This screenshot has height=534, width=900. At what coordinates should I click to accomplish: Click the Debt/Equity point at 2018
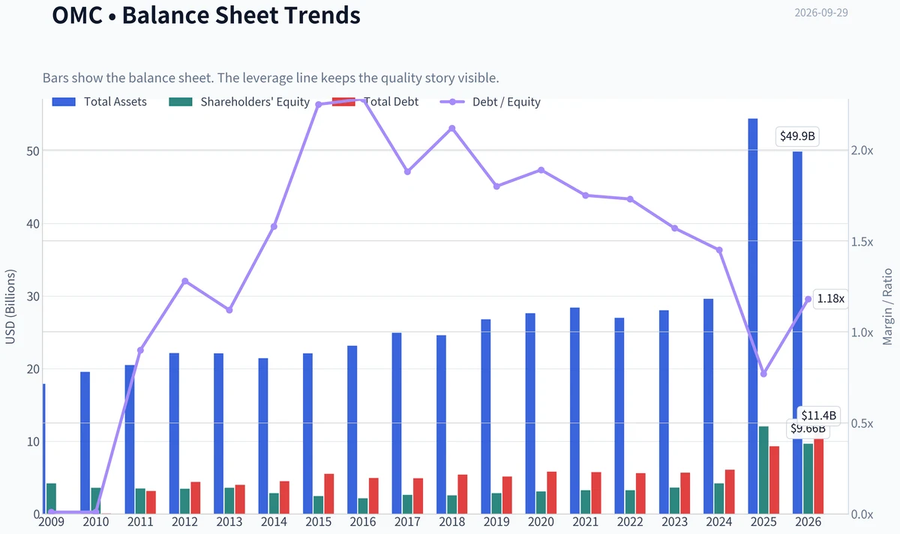coord(452,128)
